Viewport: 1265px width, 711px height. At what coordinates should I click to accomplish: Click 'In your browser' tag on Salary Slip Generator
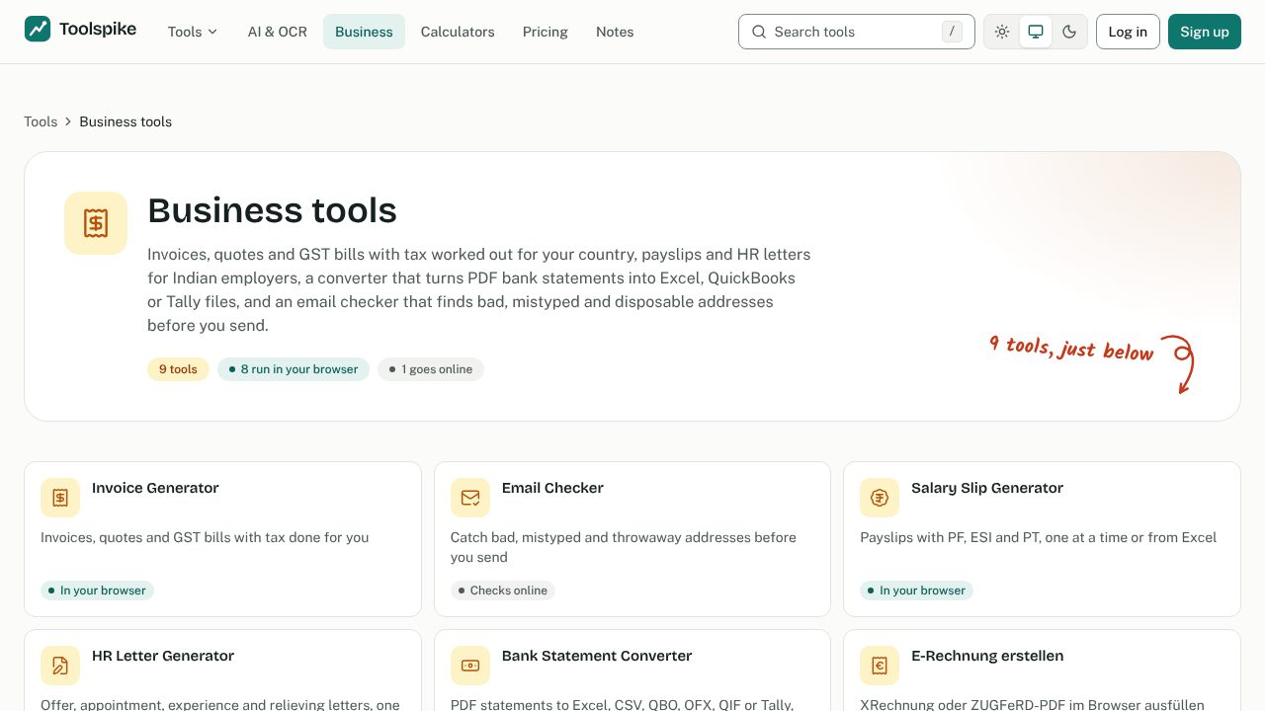[x=916, y=591]
